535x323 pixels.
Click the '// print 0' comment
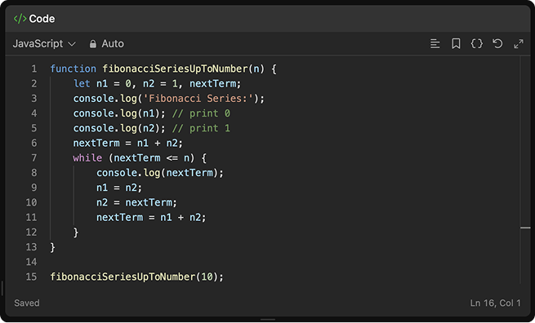tap(201, 113)
